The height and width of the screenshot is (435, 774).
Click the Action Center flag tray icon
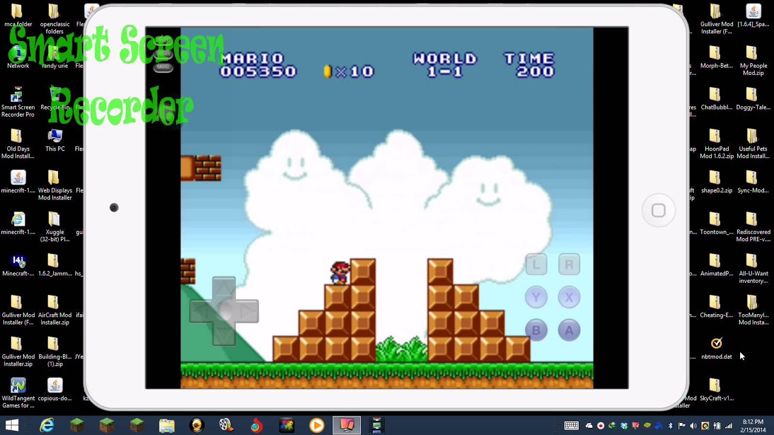682,426
